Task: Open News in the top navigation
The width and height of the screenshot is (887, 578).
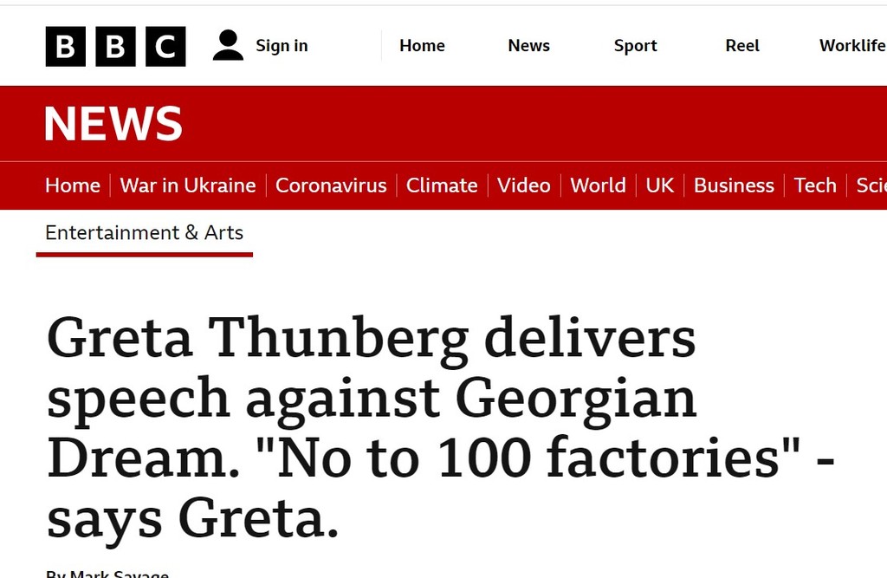Action: [529, 45]
